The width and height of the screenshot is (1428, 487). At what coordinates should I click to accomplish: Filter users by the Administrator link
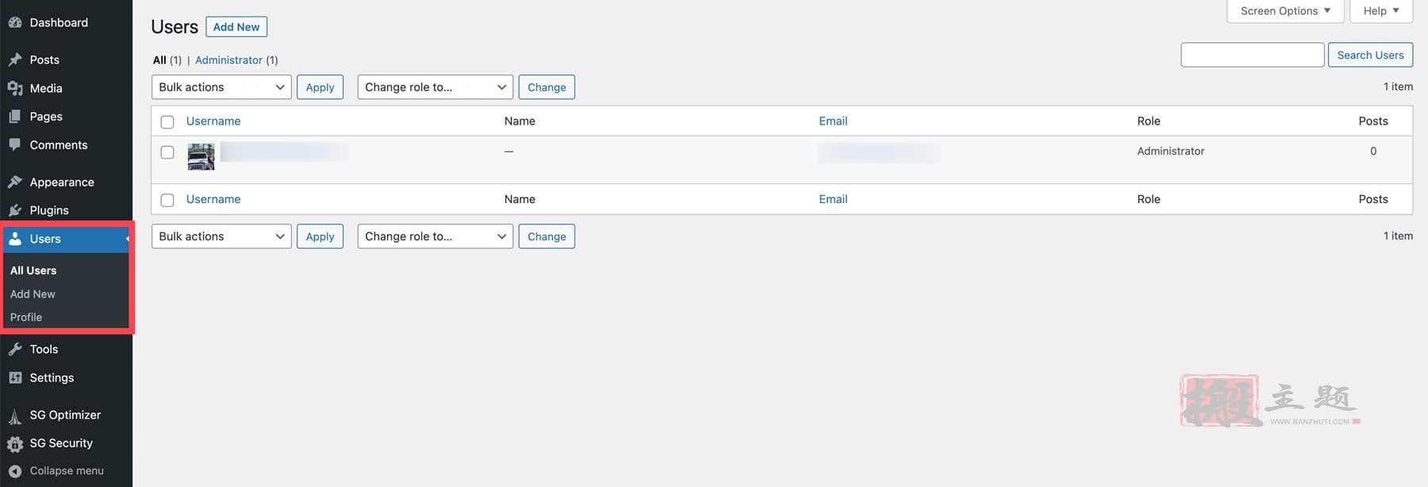[228, 60]
